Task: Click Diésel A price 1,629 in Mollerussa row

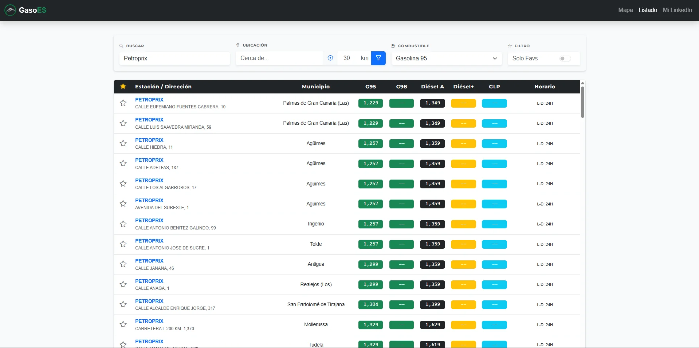Action: 432,325
